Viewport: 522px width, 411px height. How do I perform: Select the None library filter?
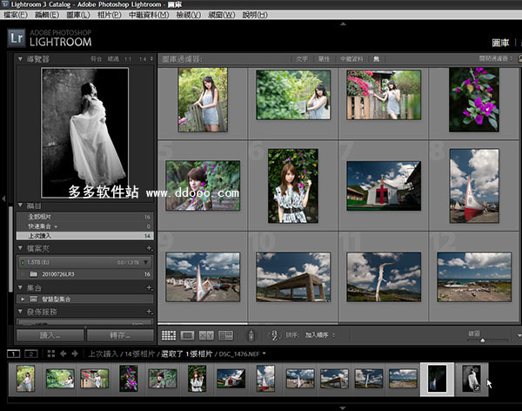pyautogui.click(x=377, y=59)
